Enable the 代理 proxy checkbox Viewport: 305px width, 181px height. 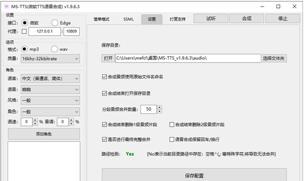[x=24, y=31]
